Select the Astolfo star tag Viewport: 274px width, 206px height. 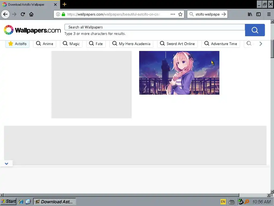click(x=17, y=44)
